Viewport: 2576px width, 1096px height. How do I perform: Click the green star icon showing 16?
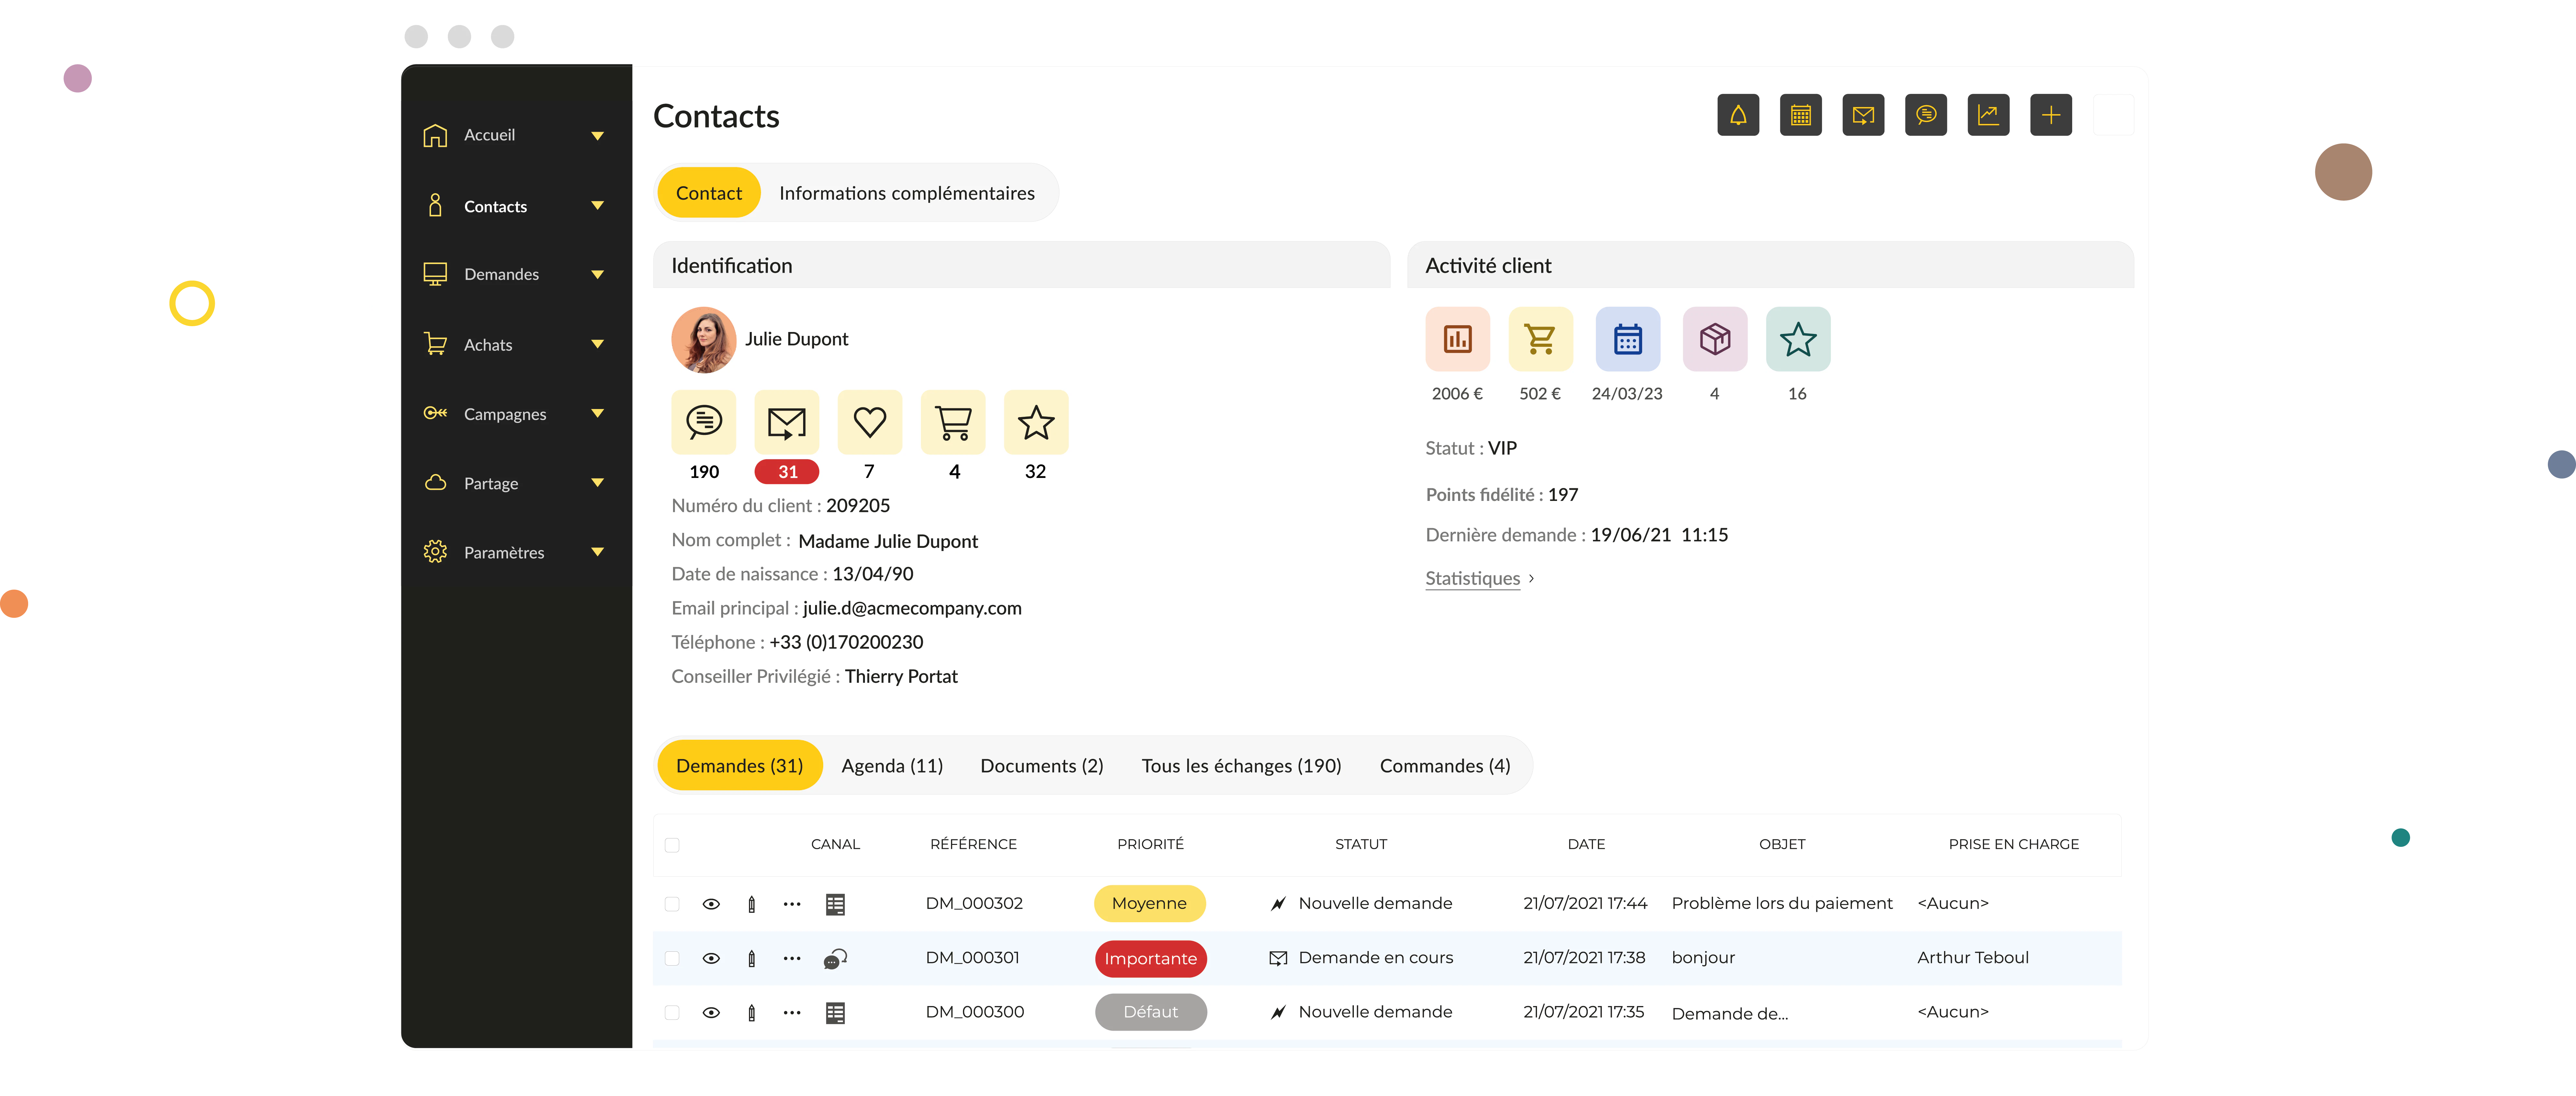[1798, 339]
